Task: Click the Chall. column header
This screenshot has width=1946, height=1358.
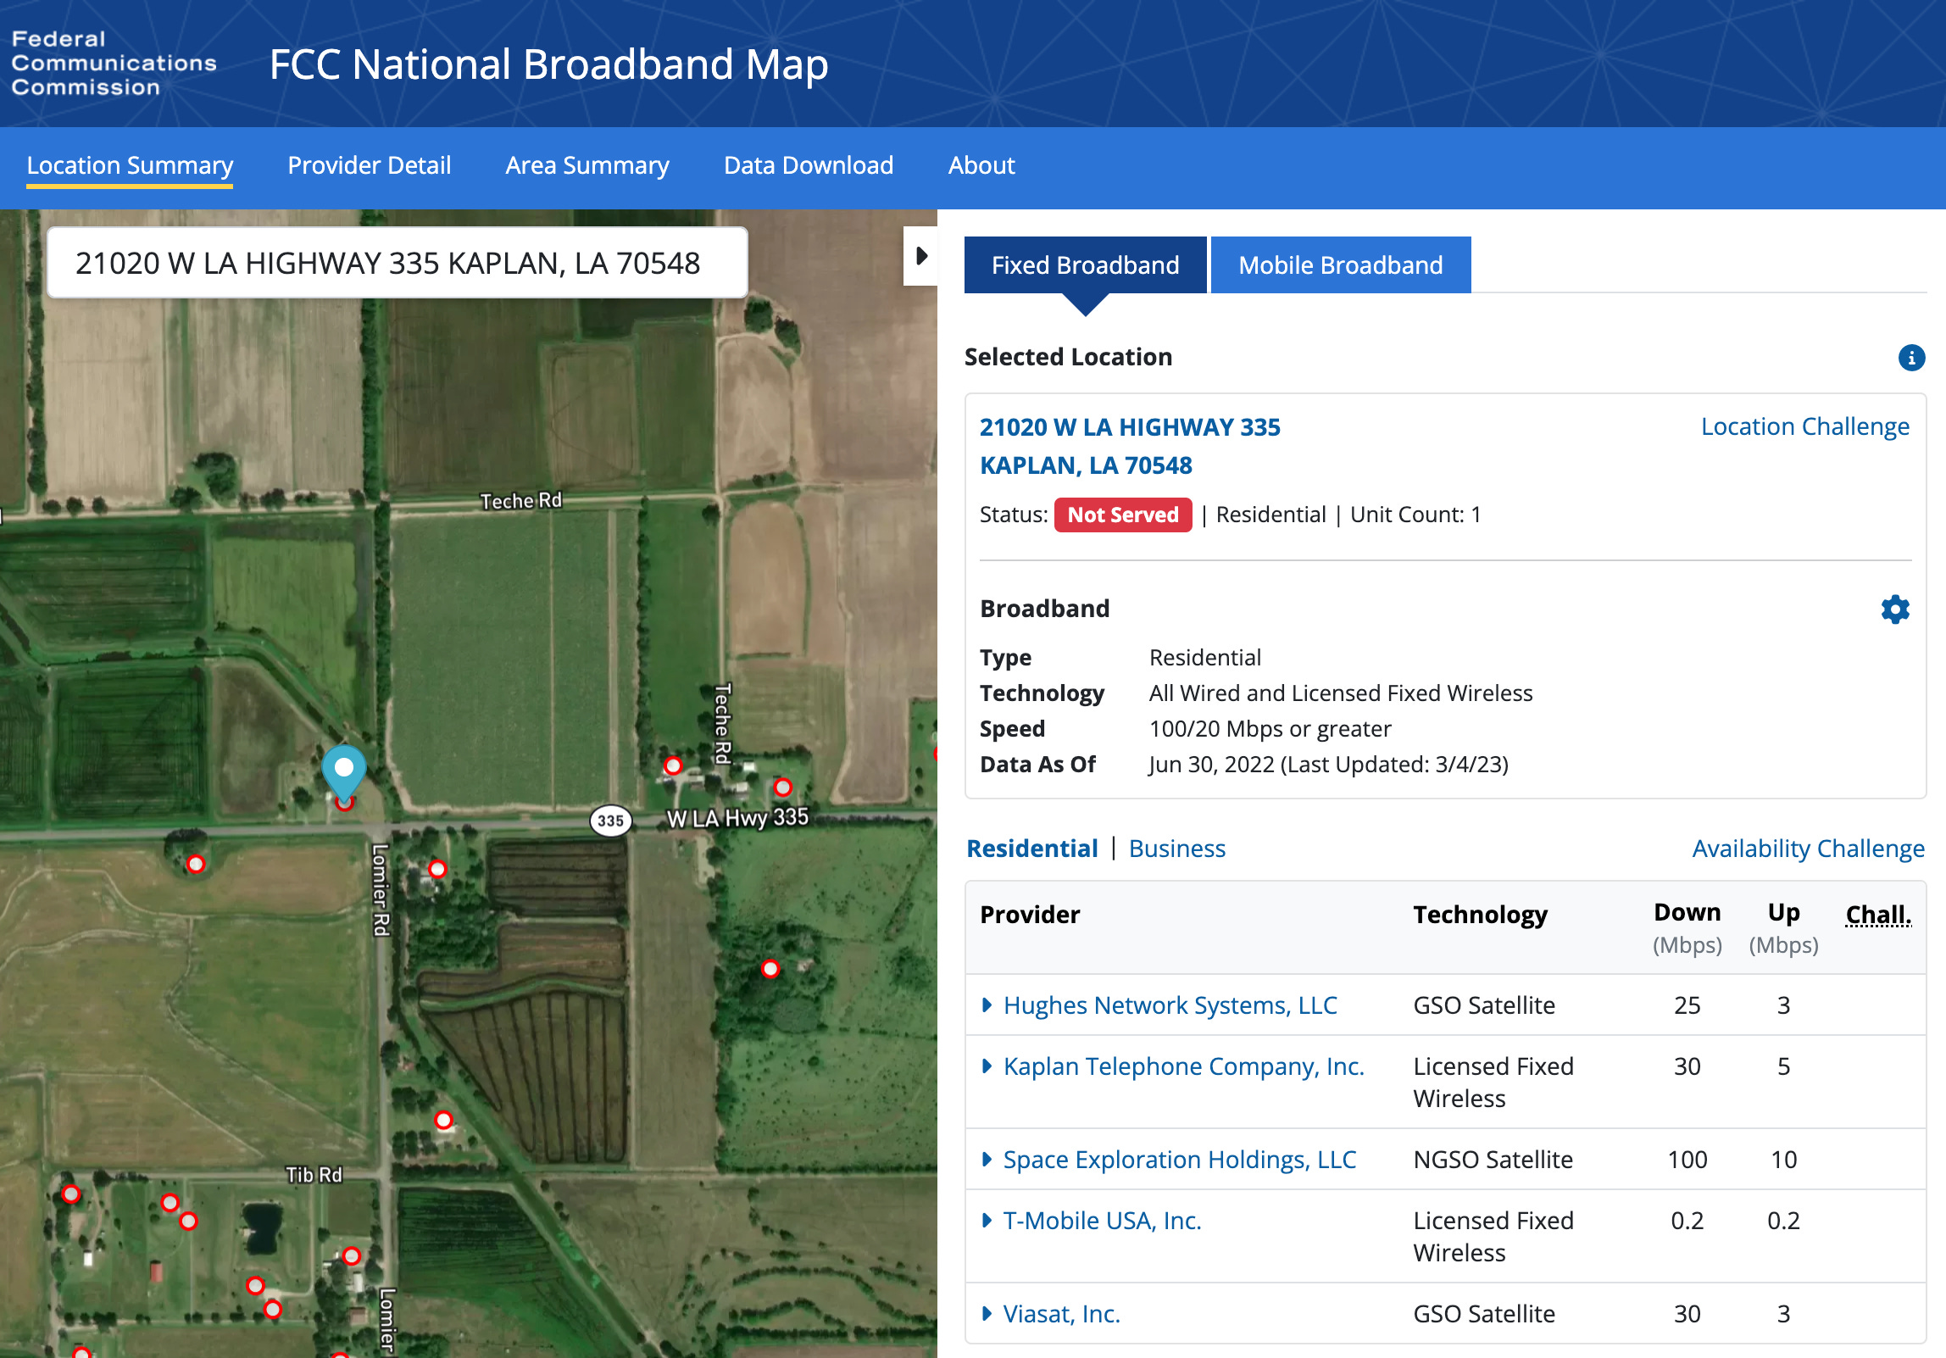Action: coord(1878,915)
